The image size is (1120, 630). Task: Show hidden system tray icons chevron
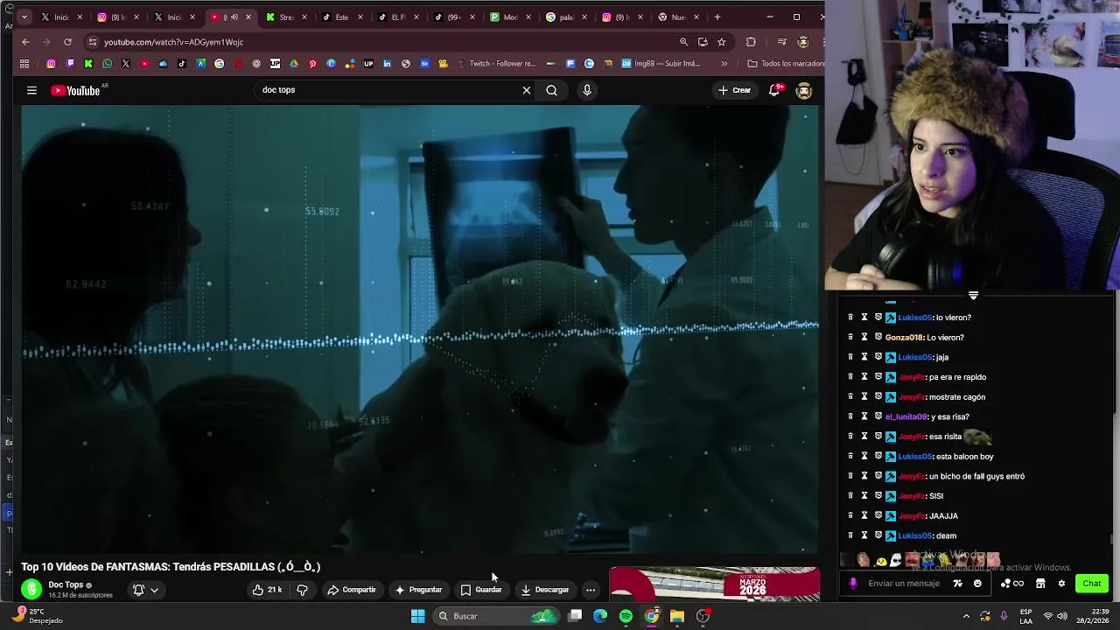click(966, 616)
